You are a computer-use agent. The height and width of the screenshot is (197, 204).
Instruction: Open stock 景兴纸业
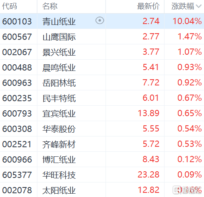coord(59,52)
